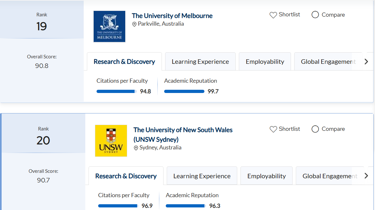The width and height of the screenshot is (375, 210).
Task: Click the 'Sydney, Australia' location text
Action: (x=161, y=147)
